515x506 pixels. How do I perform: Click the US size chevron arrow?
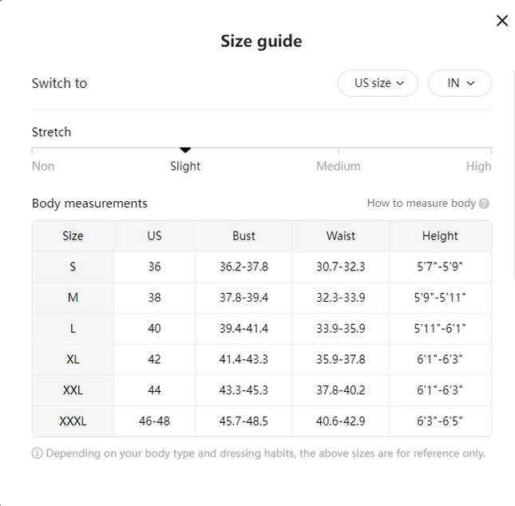point(400,84)
